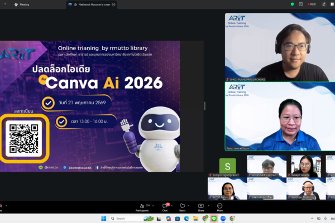Open options on Natthawut's screen tab
The image size is (335, 223).
point(114,4)
